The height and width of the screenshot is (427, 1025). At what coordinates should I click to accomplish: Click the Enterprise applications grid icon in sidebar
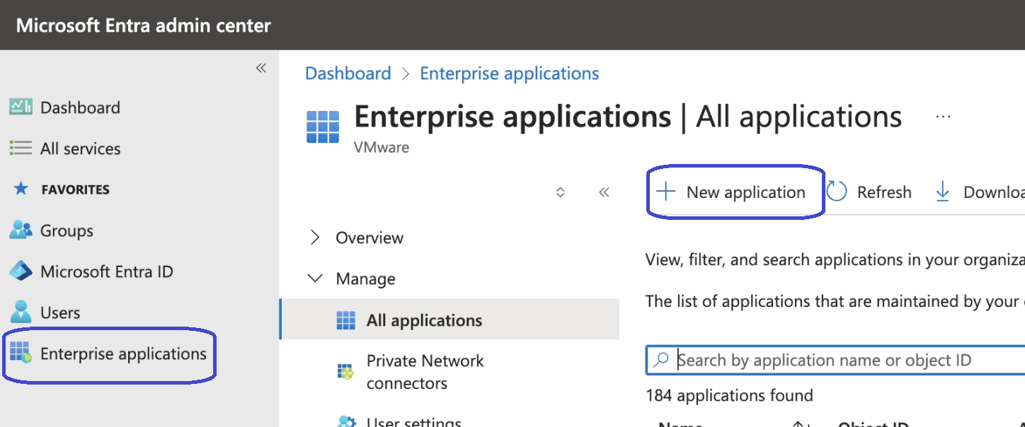click(x=21, y=352)
